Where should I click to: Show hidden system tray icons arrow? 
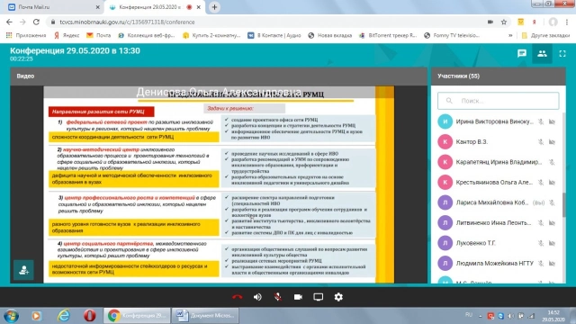pos(480,316)
